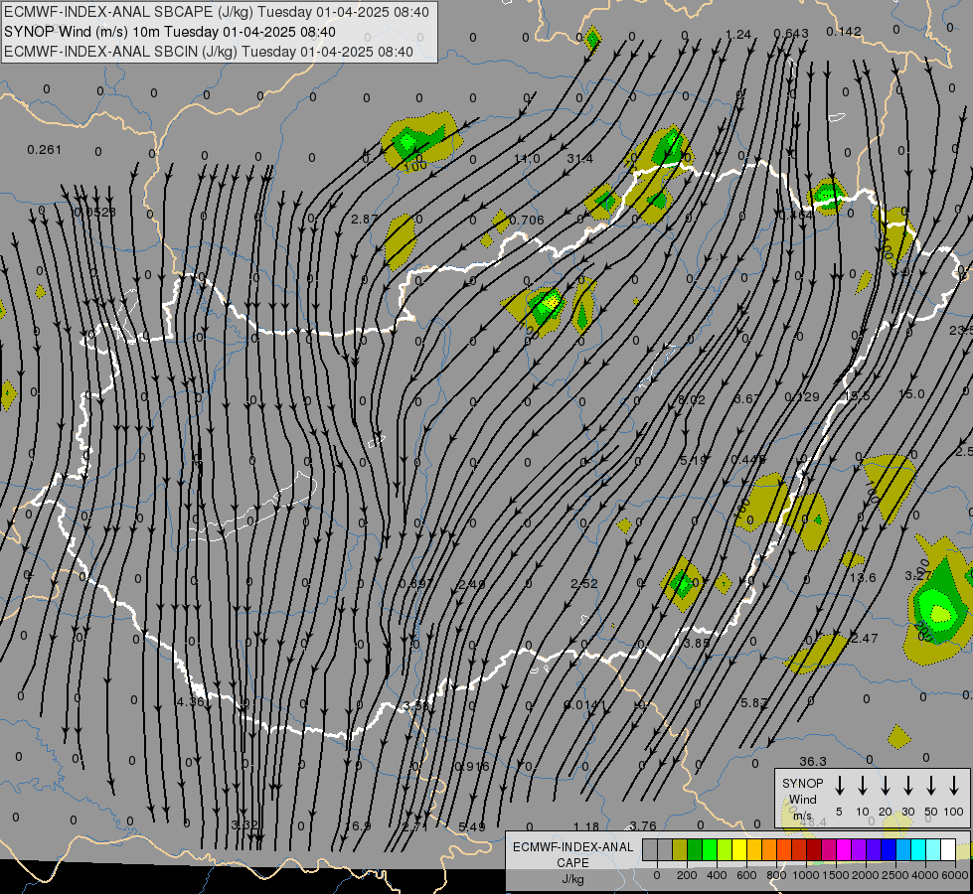
Task: Click the 3.76 value on the map
Action: tap(643, 825)
